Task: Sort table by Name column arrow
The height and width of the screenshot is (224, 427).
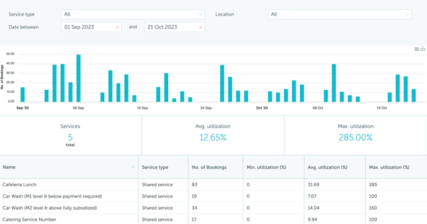Action: tap(133, 167)
